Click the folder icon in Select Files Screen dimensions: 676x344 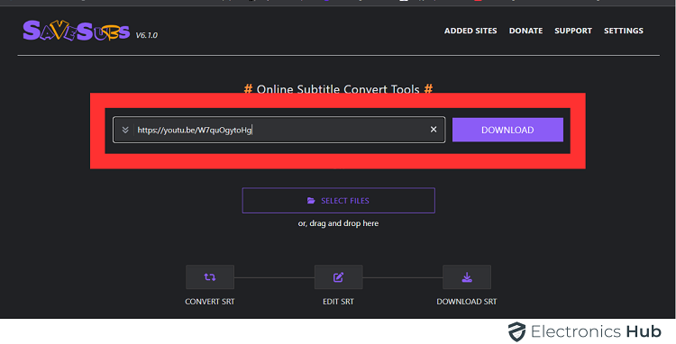pyautogui.click(x=311, y=201)
